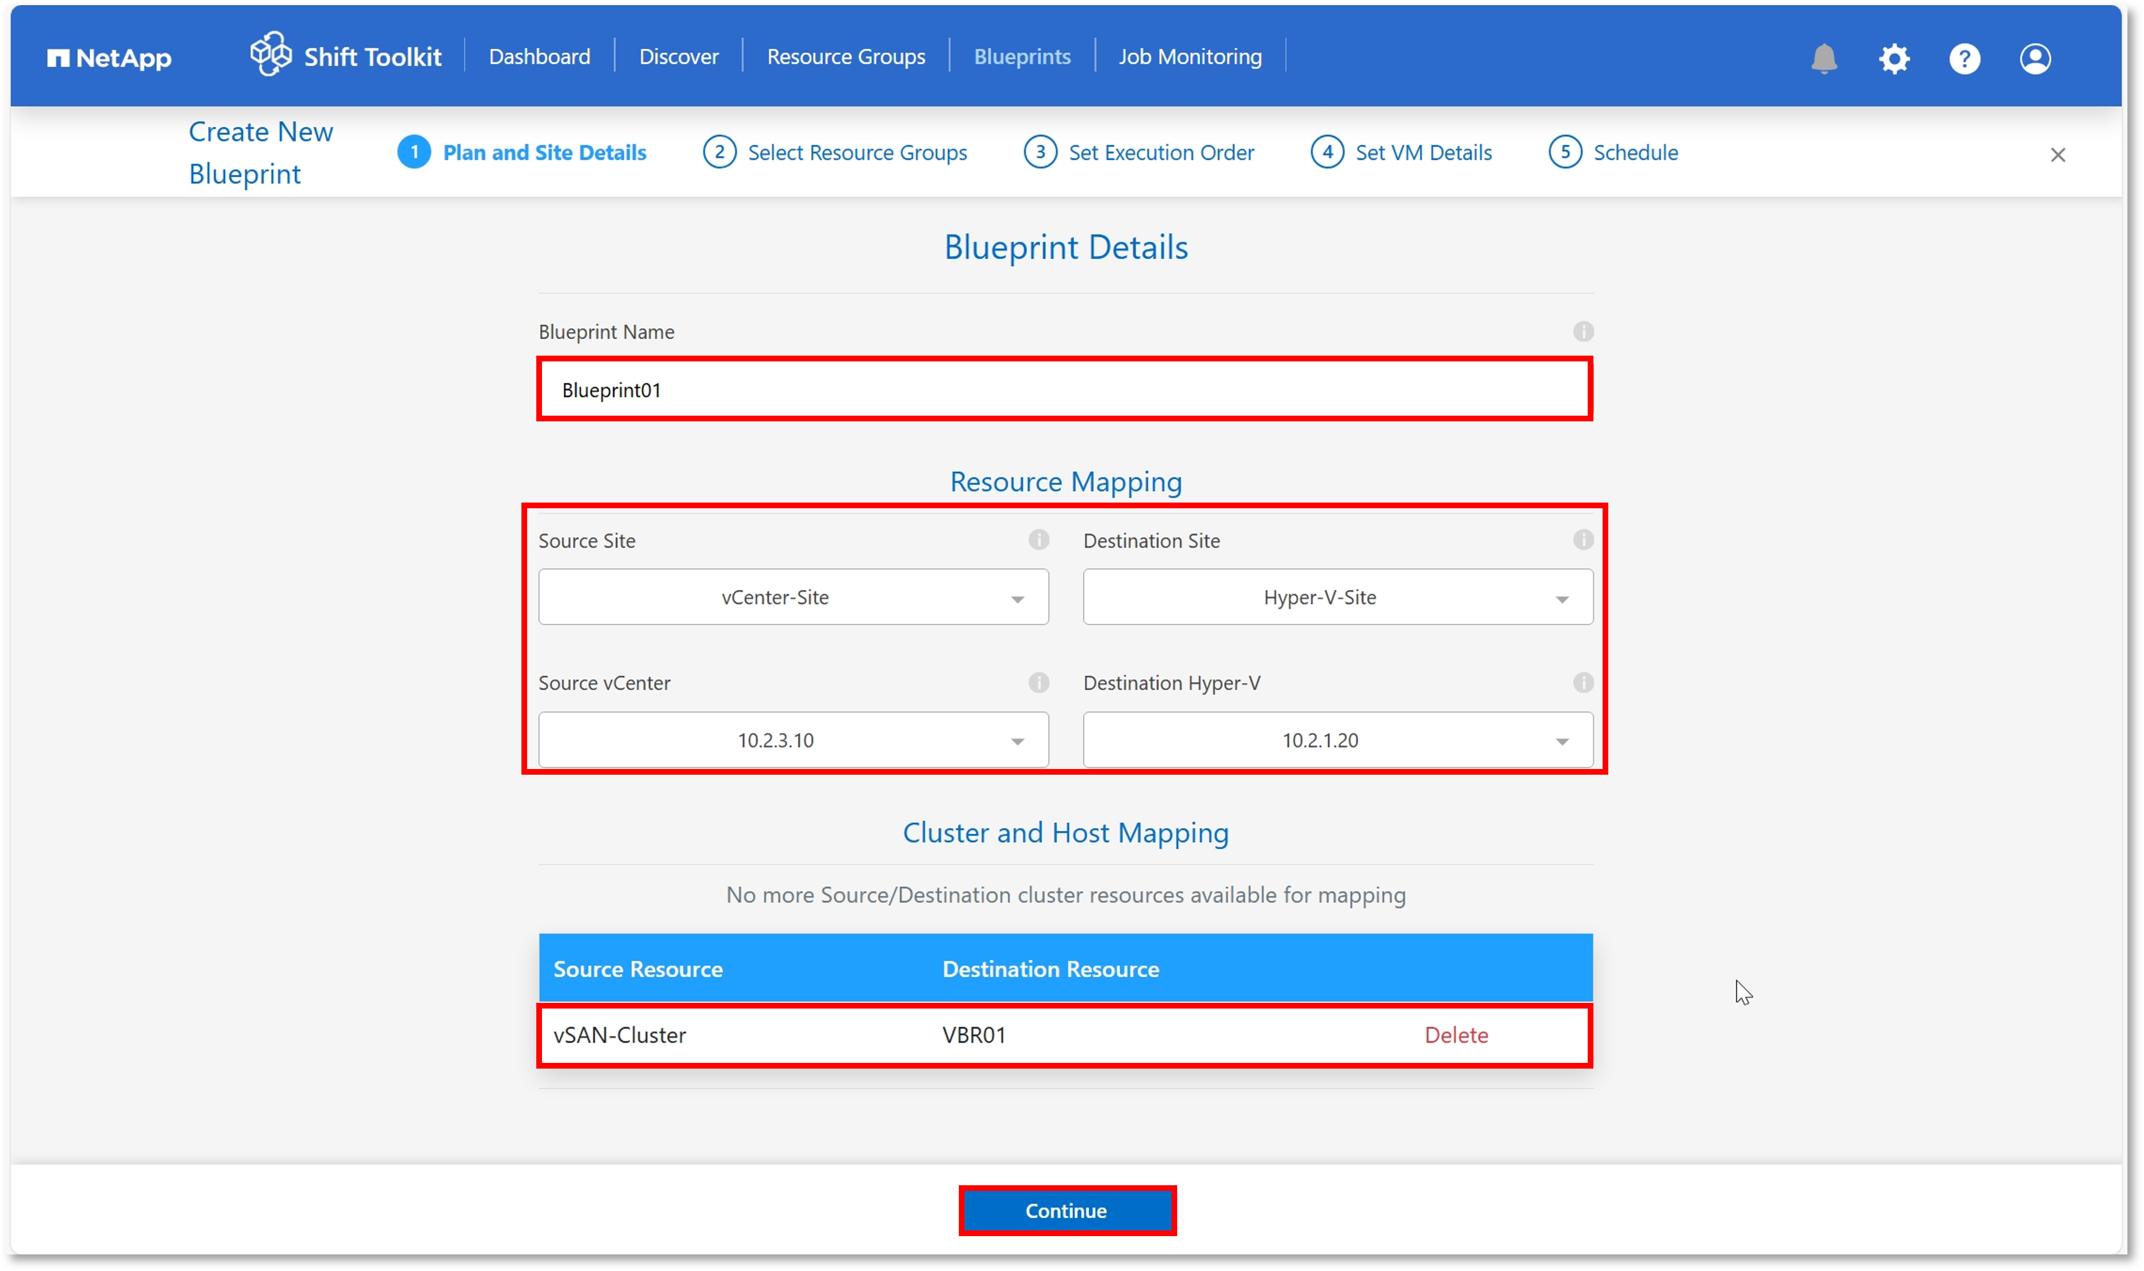Expand the Source vCenter 10.2.3.10 dropdown
This screenshot has width=2144, height=1271.
[793, 740]
